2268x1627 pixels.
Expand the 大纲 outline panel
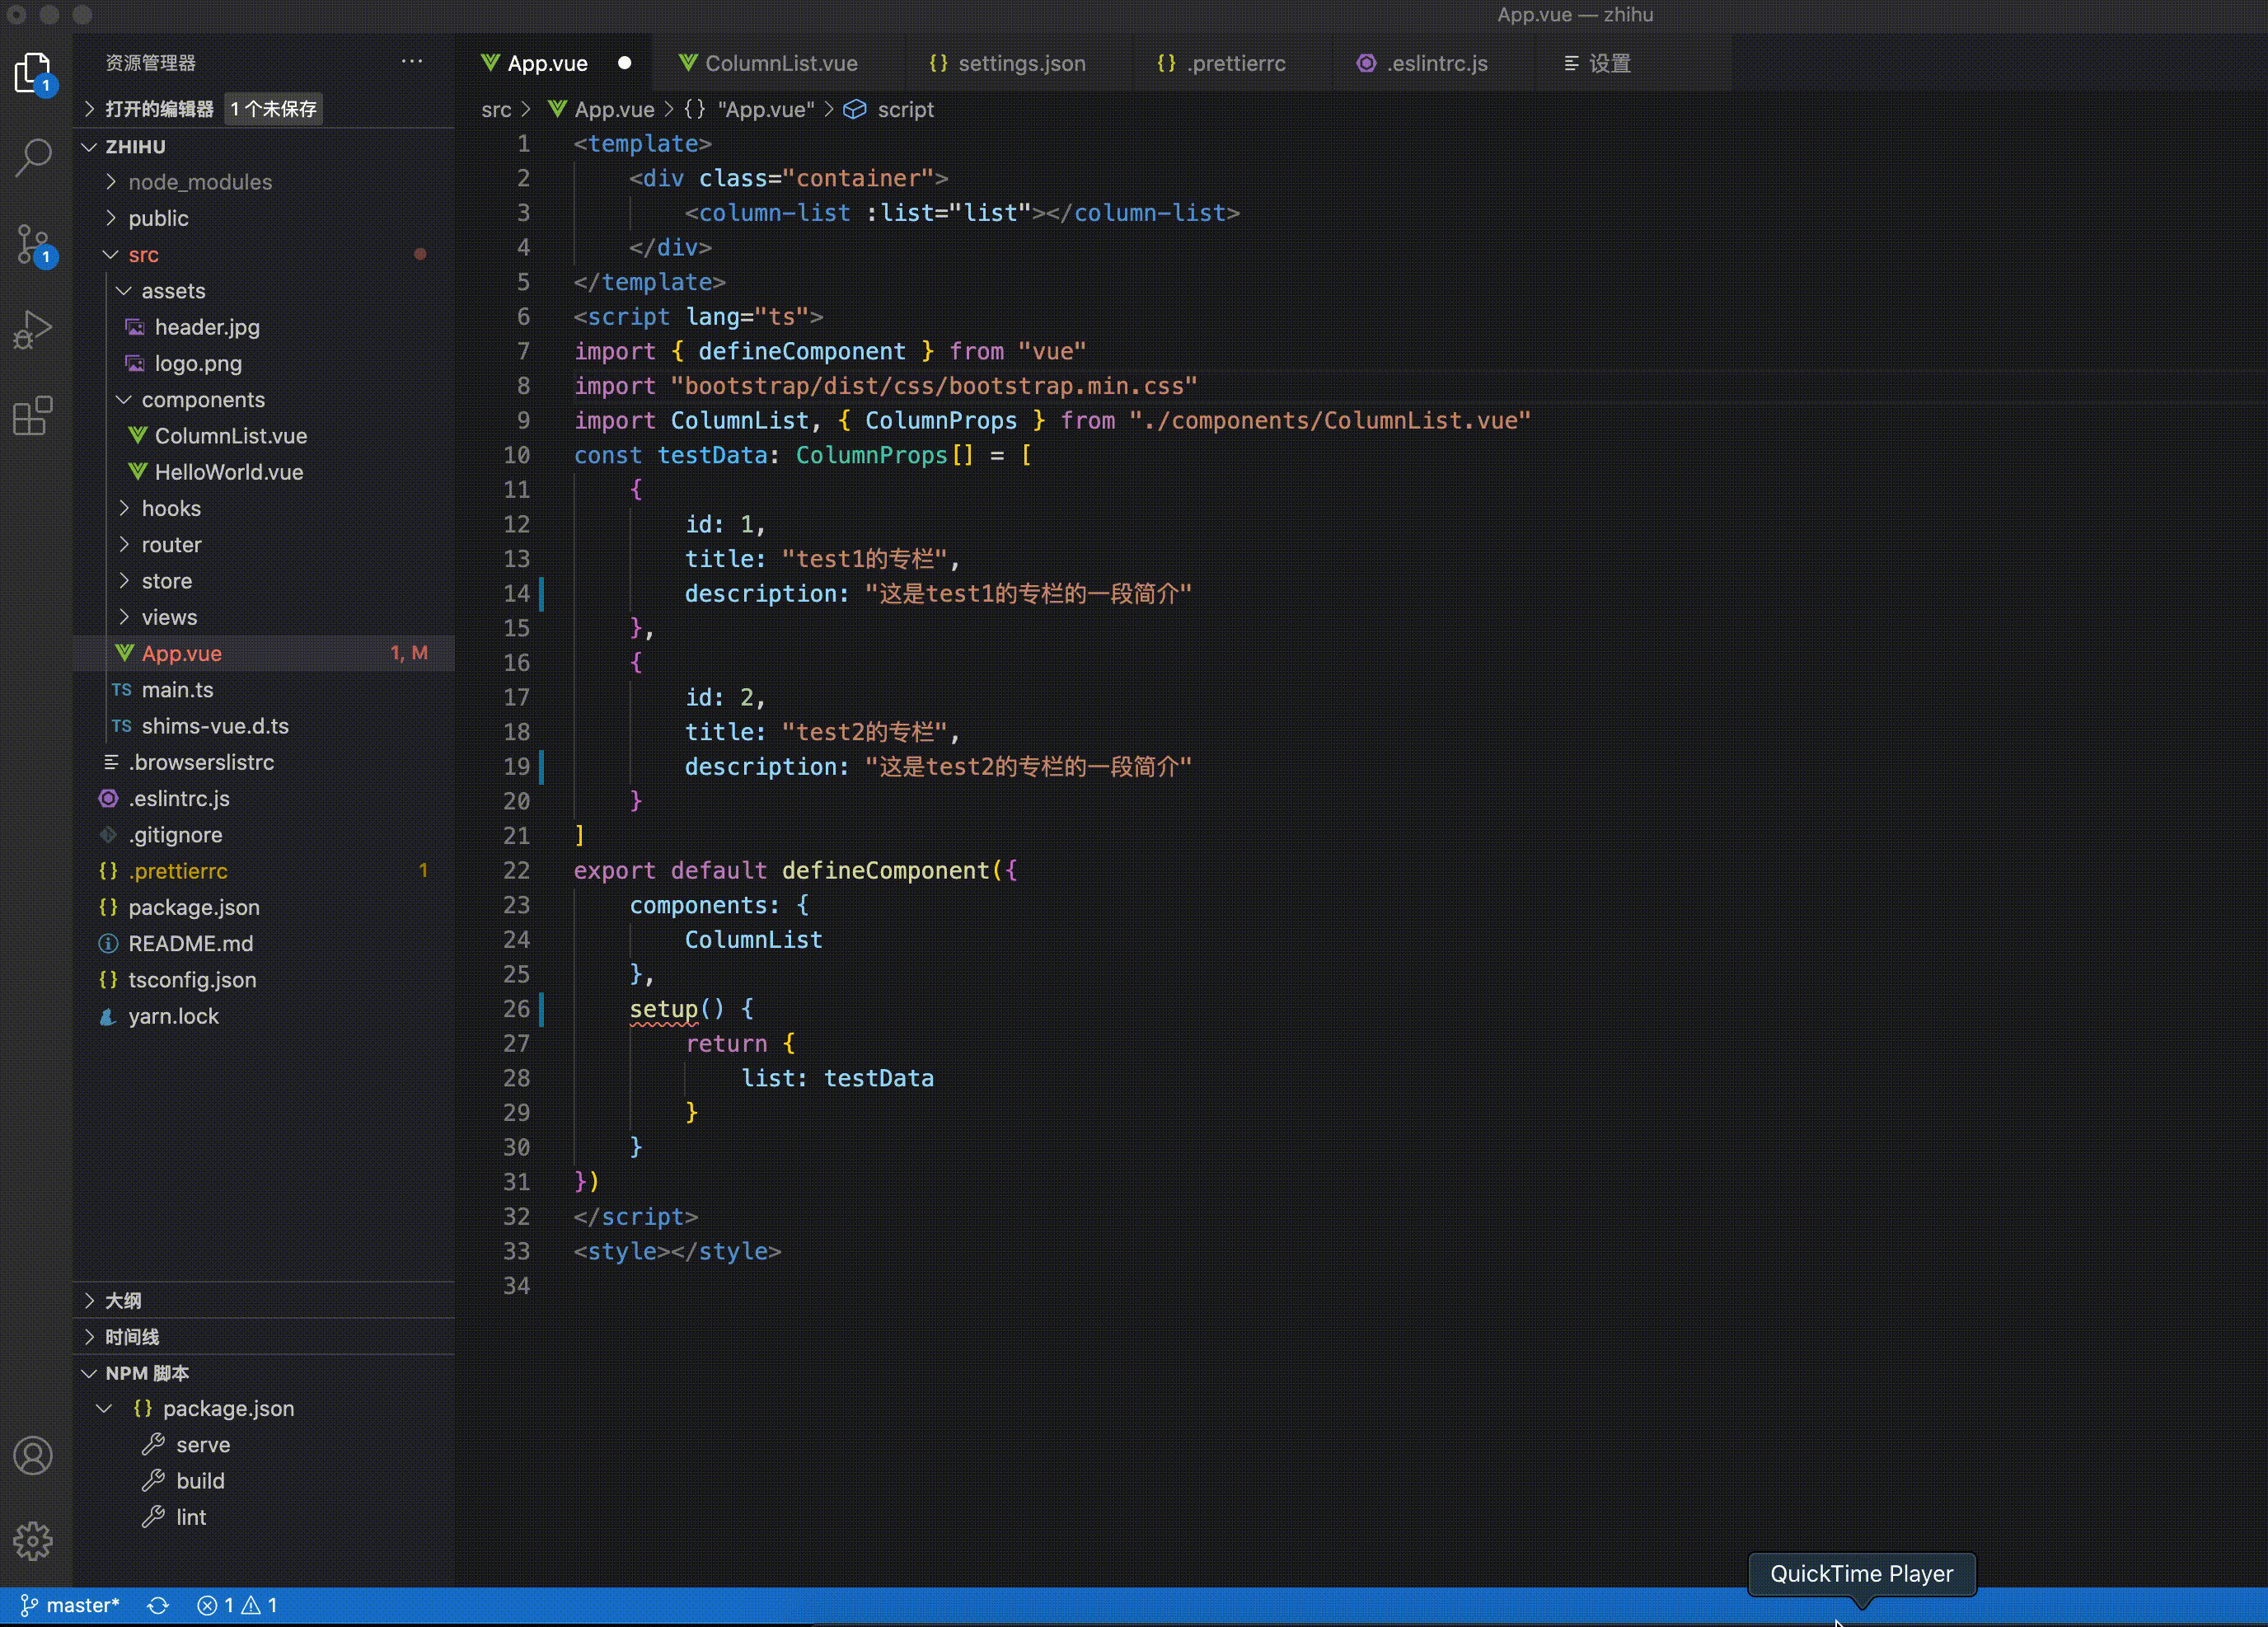[121, 1300]
